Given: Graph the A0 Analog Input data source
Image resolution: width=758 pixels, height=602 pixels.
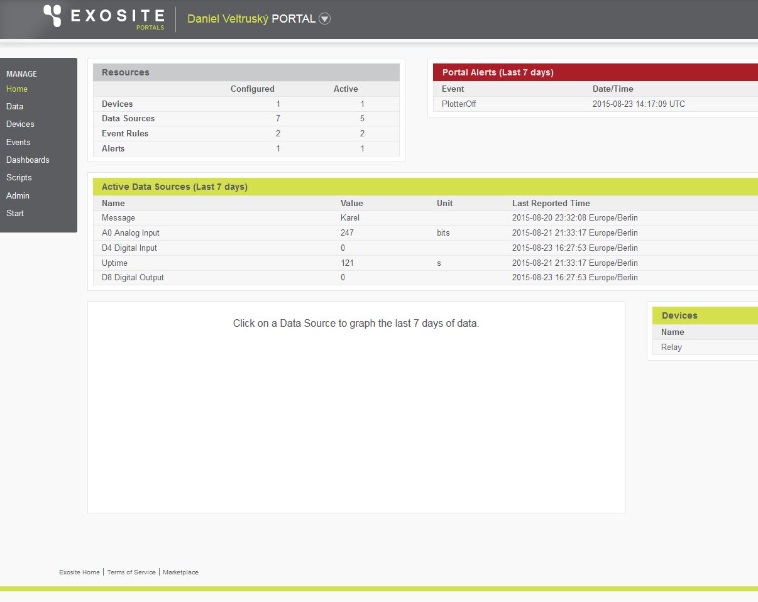Looking at the screenshot, I should pyautogui.click(x=131, y=233).
